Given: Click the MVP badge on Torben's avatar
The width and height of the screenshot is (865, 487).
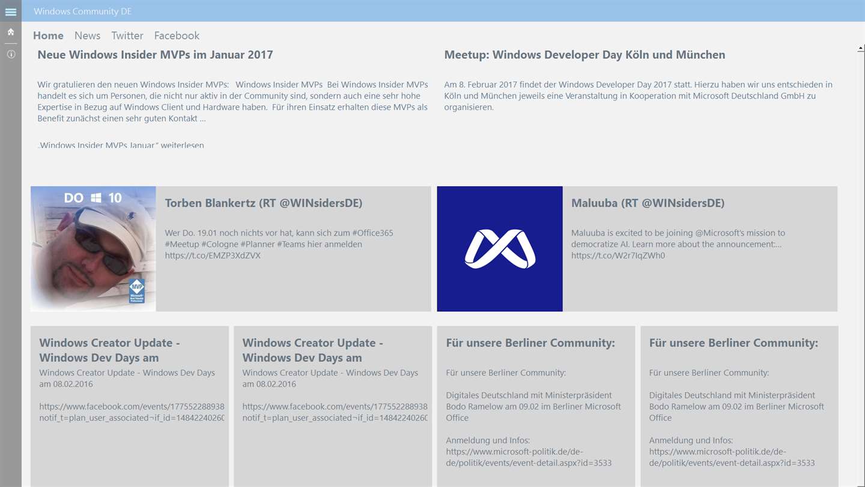Looking at the screenshot, I should (x=137, y=290).
